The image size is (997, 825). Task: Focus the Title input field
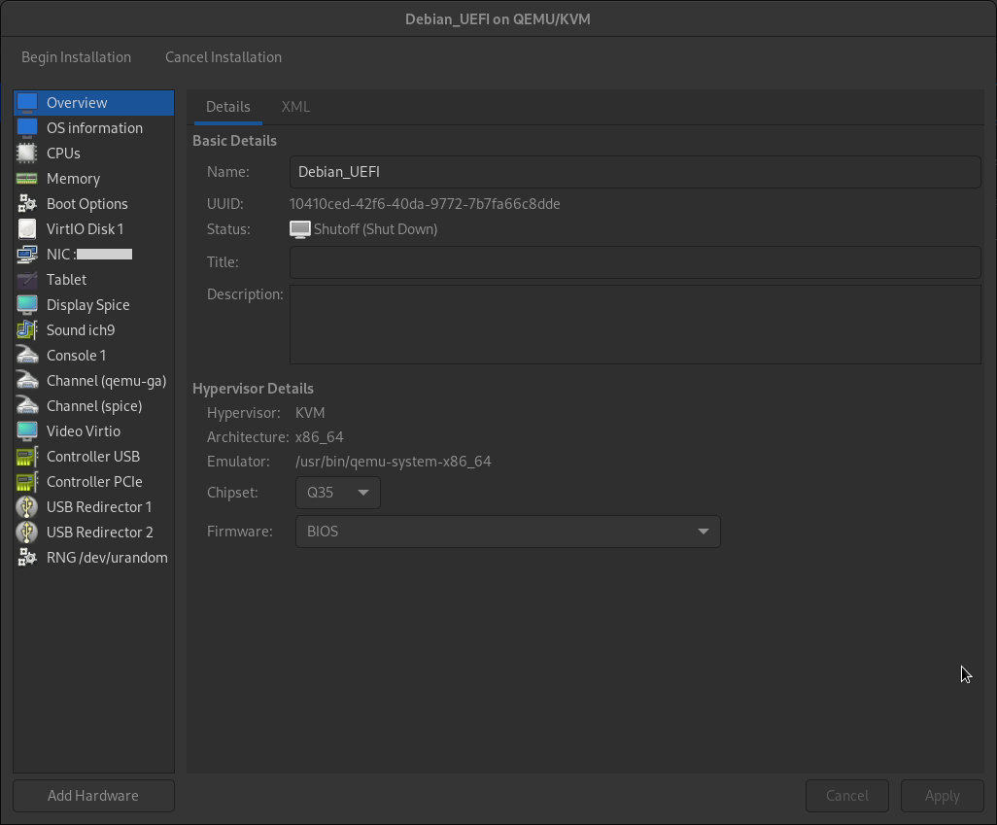pos(635,262)
